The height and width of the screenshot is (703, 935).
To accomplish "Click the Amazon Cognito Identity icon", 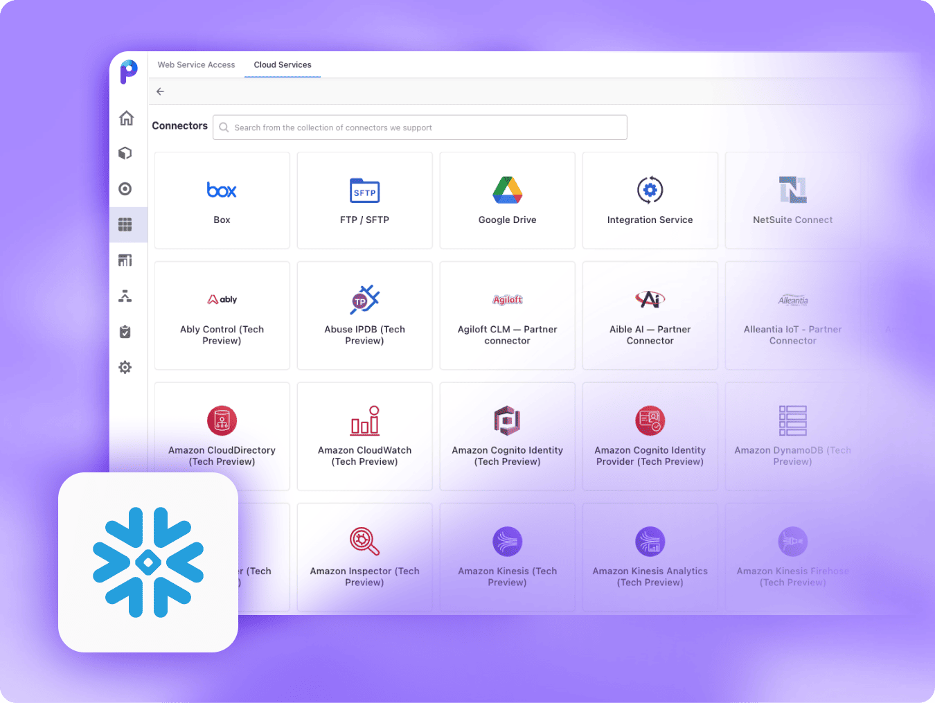I will [x=508, y=420].
